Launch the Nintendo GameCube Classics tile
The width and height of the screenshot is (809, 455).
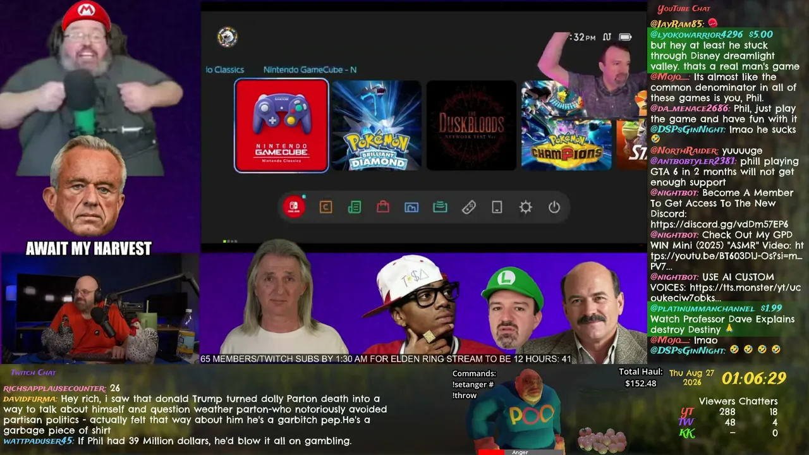coord(281,126)
